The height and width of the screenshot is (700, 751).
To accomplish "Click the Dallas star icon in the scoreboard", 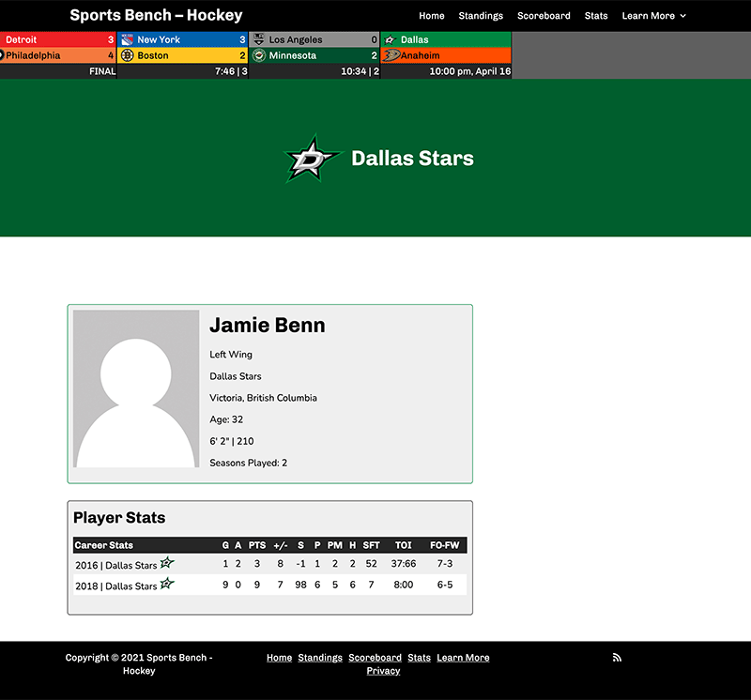I will coord(391,39).
